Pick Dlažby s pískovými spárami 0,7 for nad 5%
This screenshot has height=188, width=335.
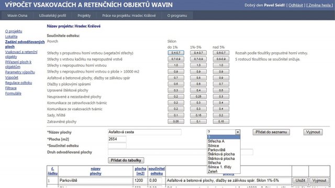coord(221,84)
